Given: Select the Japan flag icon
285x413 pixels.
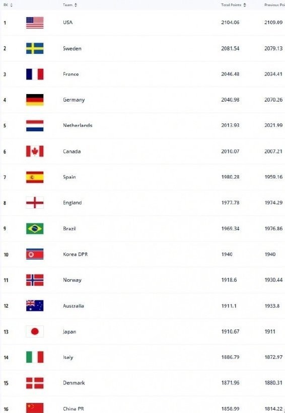Looking at the screenshot, I should click(x=35, y=332).
